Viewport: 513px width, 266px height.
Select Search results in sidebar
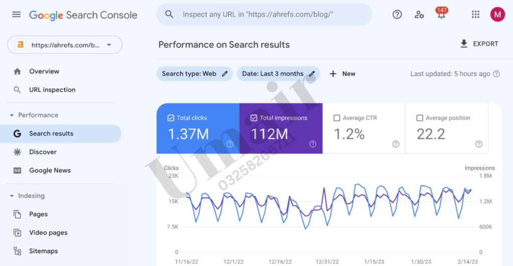[x=61, y=133]
